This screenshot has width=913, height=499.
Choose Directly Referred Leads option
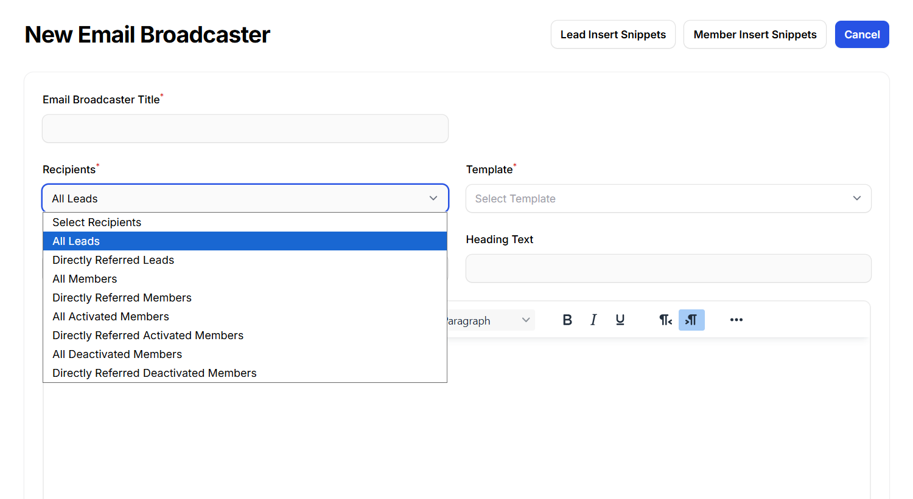tap(113, 260)
